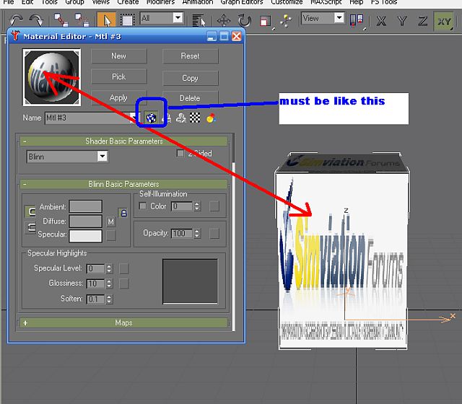The height and width of the screenshot is (404, 462).
Task: Open the Select by Name list
Action: 199,20
